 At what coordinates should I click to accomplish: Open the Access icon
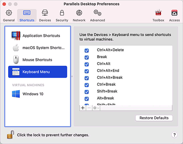(x=174, y=13)
